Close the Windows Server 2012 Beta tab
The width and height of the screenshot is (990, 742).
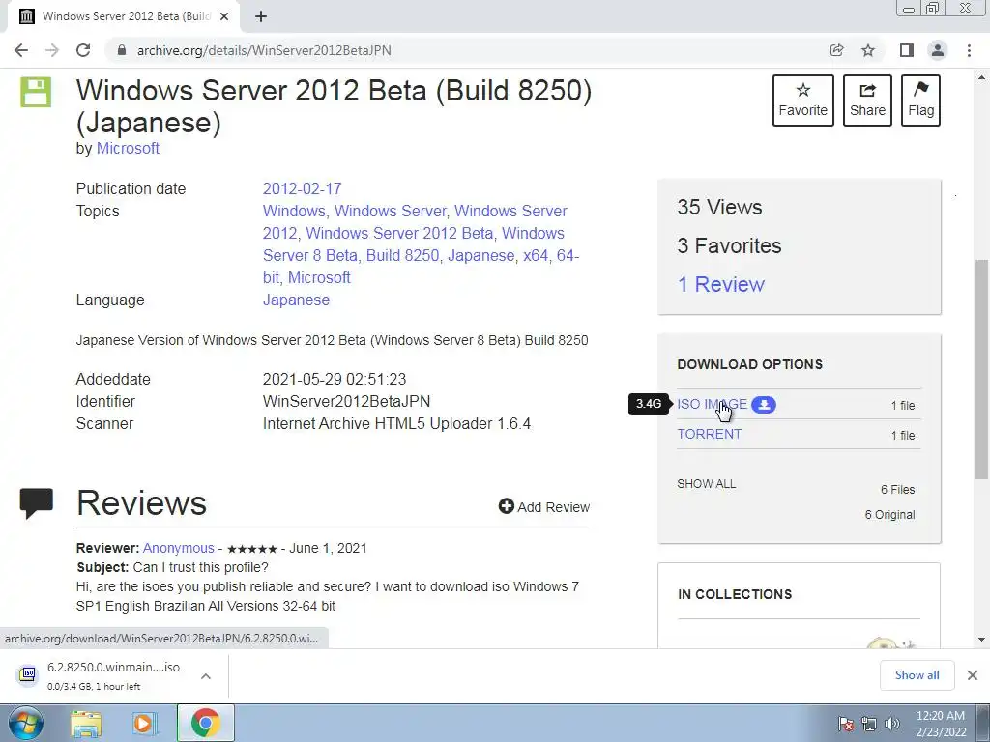coord(223,16)
